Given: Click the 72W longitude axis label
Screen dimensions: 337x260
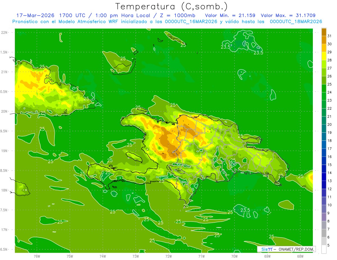Looking at the screenshot, I should click(x=168, y=256).
